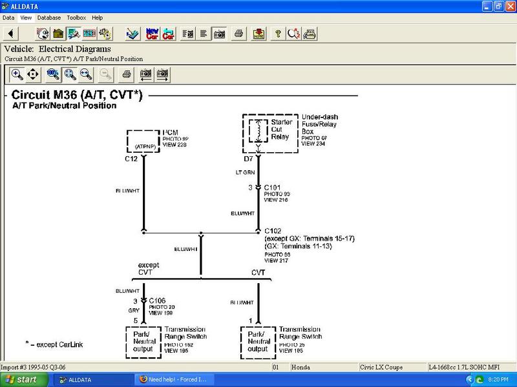Open the Database menu

tap(49, 17)
